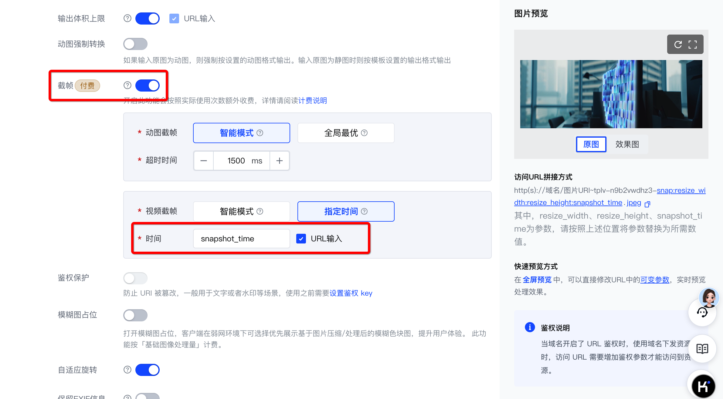Screen dimensions: 723x399
Task: Enable the 模糊图占位 toggle
Action: coord(135,315)
